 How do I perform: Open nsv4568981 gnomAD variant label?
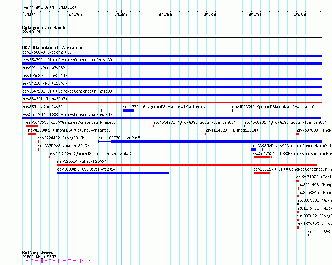click(285, 122)
